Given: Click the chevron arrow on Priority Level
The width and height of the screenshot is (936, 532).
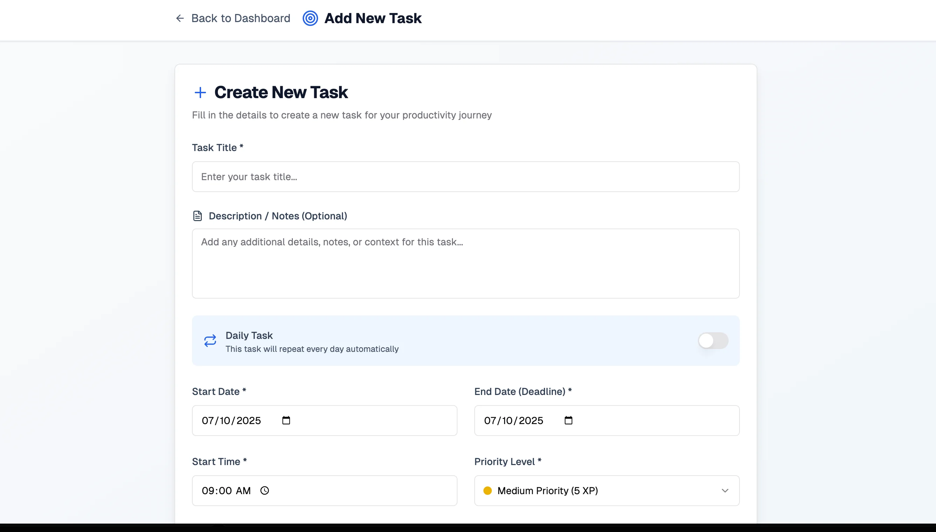Looking at the screenshot, I should pos(725,490).
